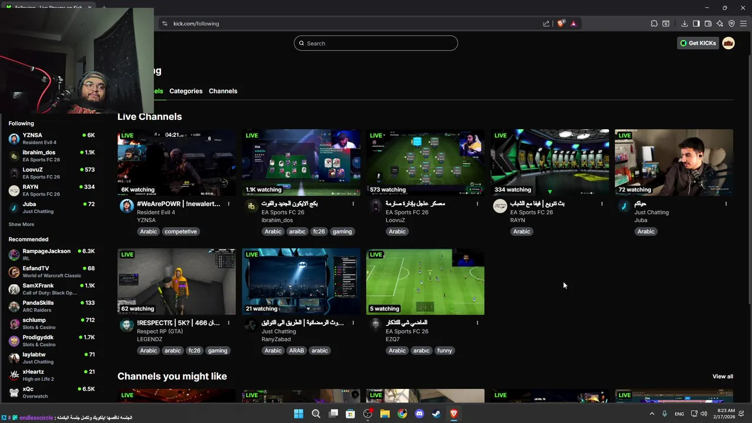This screenshot has height=423, width=752.
Task: Open the Brave Shields lion icon
Action: click(560, 23)
